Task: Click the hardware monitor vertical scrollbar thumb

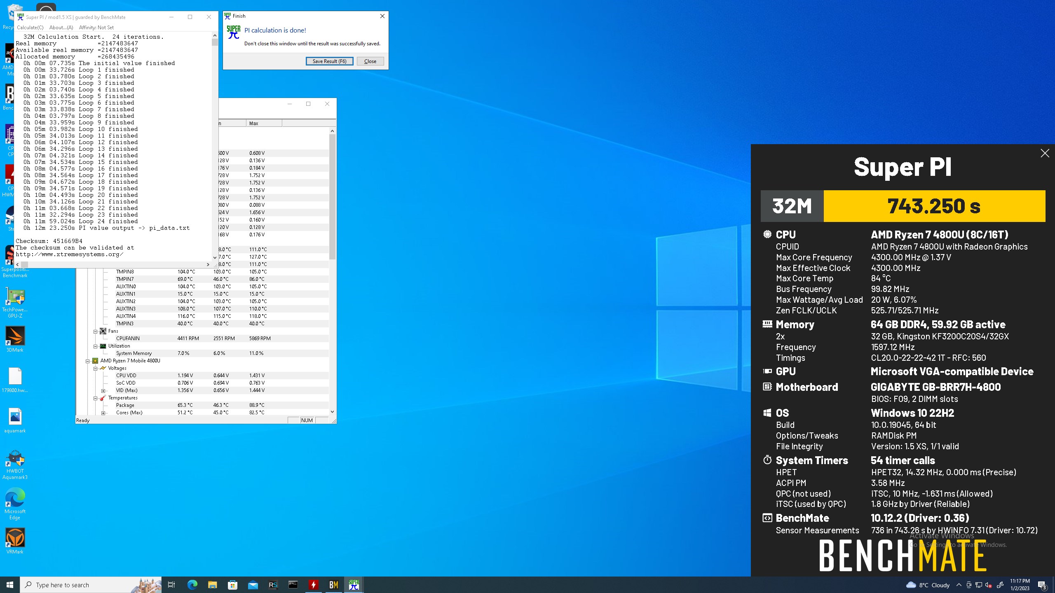Action: click(x=332, y=197)
